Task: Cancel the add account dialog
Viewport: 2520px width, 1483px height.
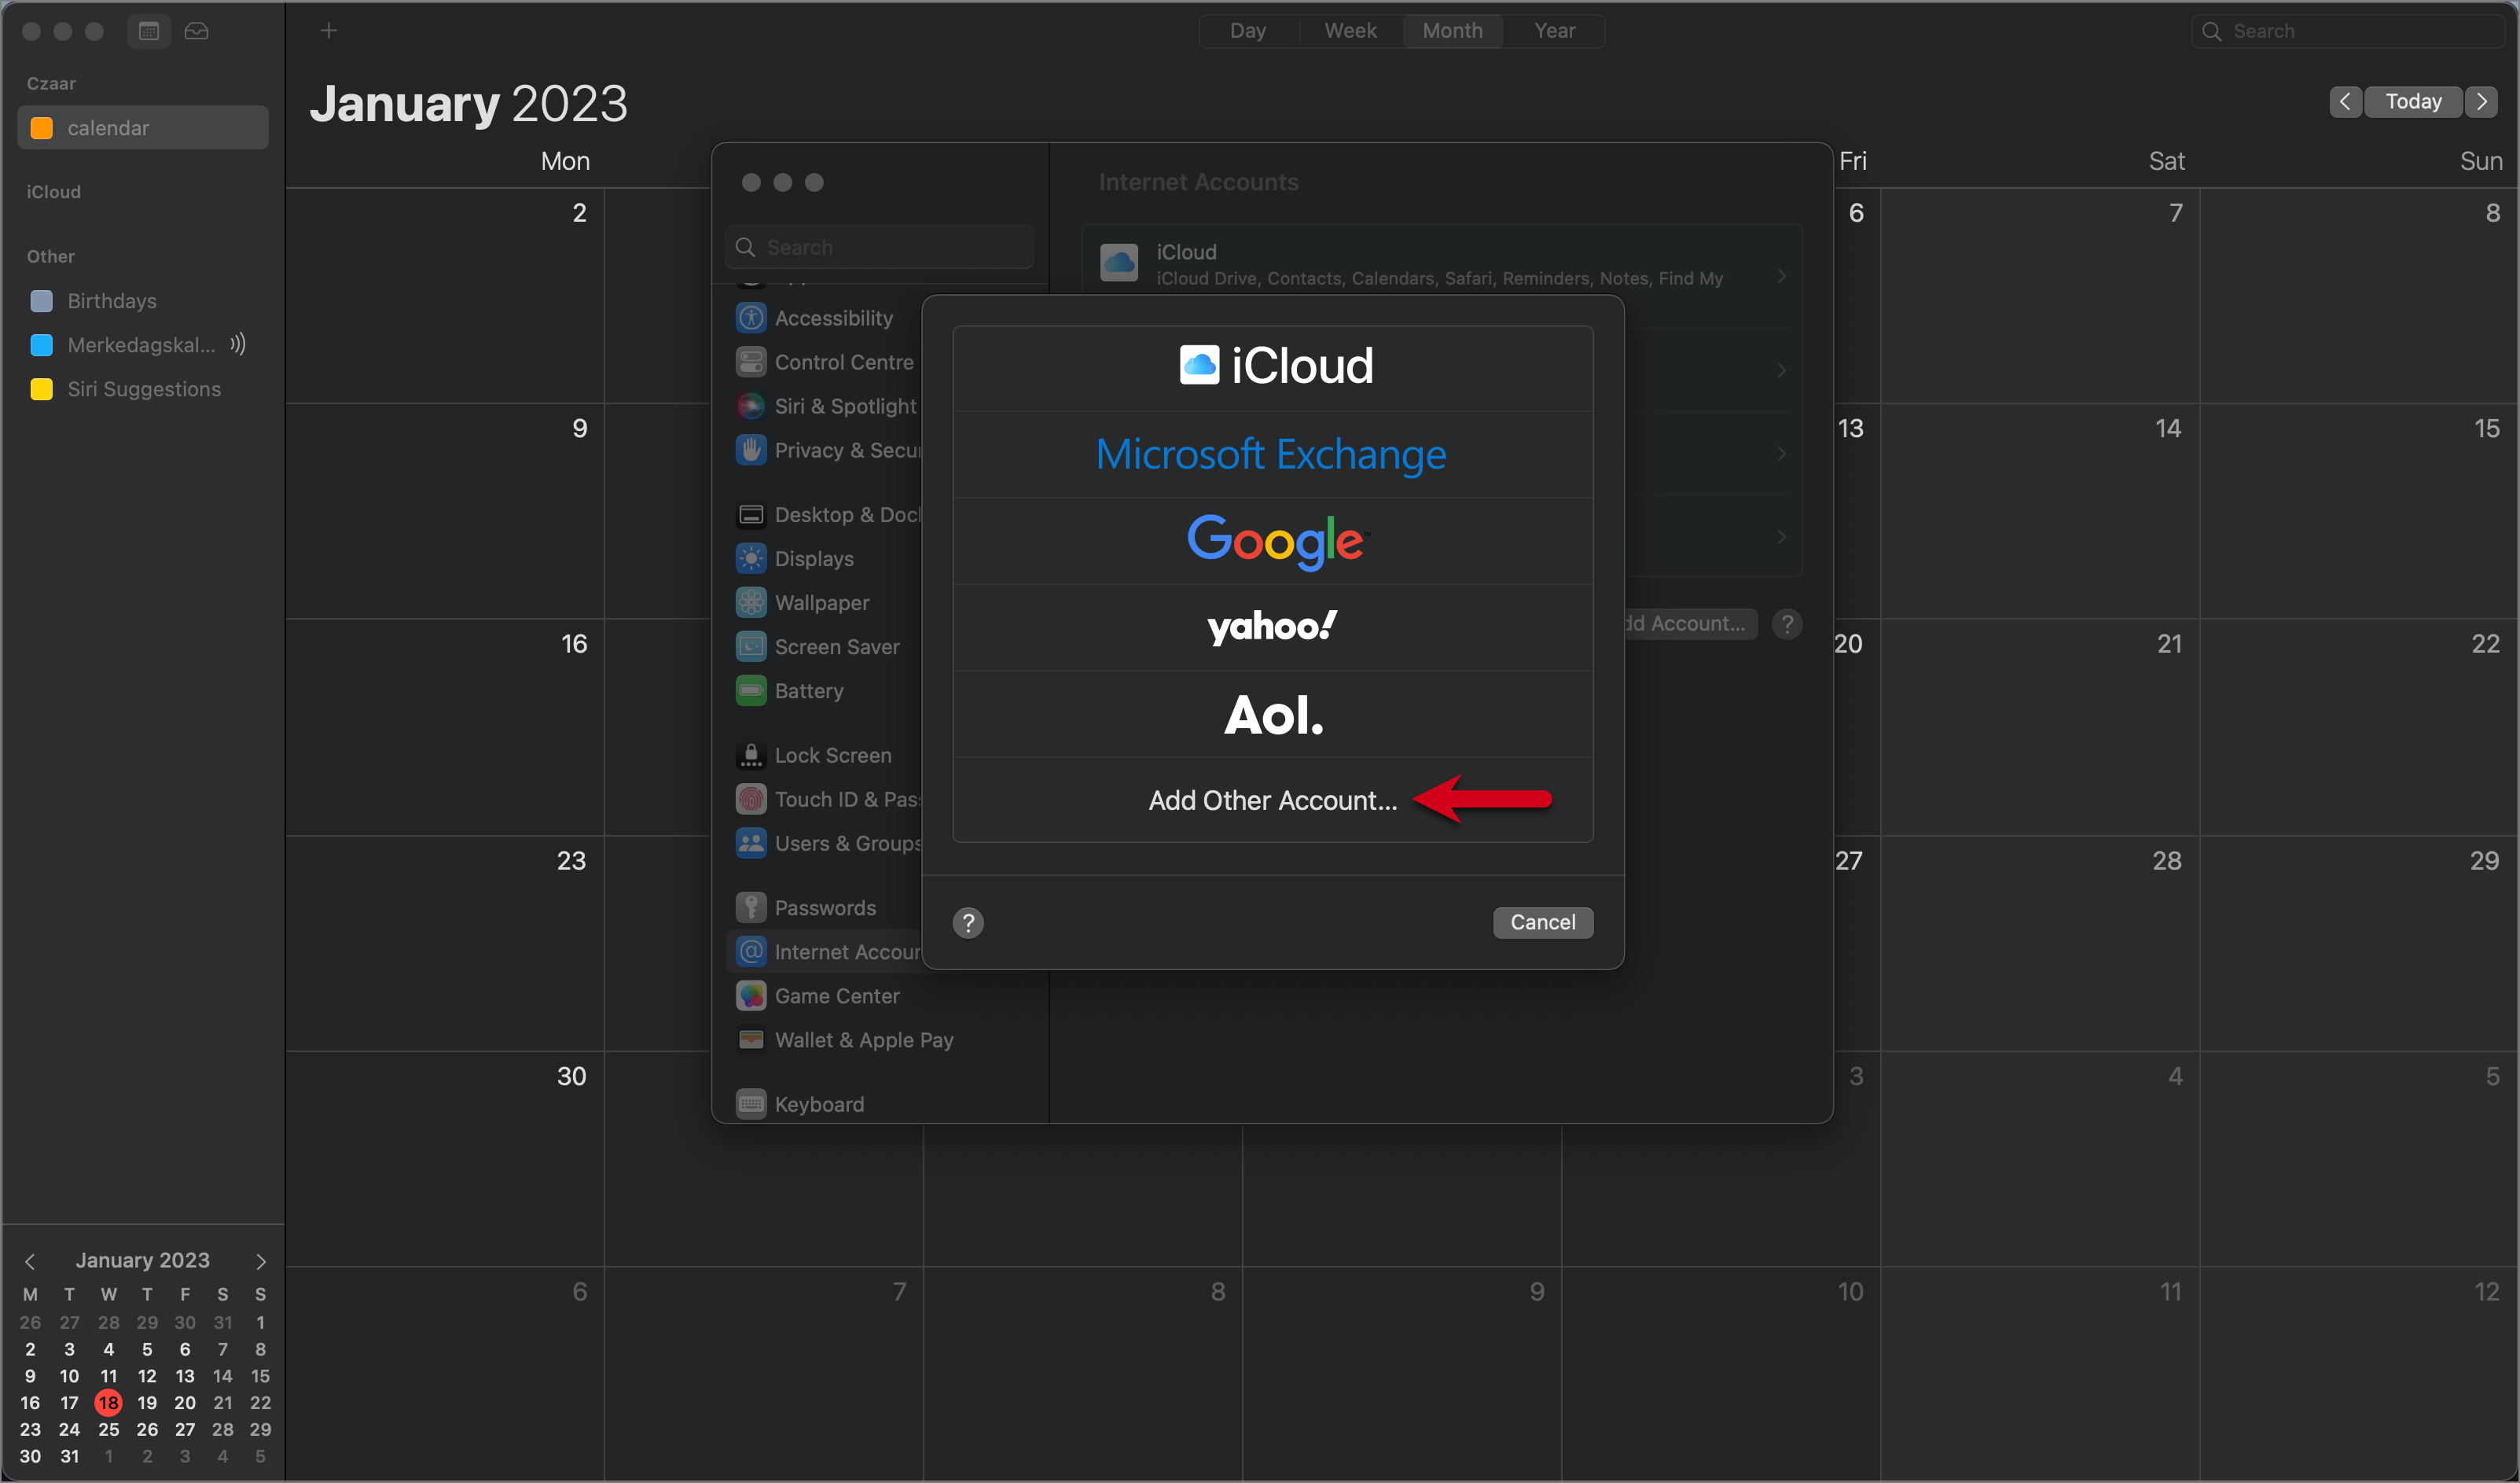Action: (x=1543, y=922)
